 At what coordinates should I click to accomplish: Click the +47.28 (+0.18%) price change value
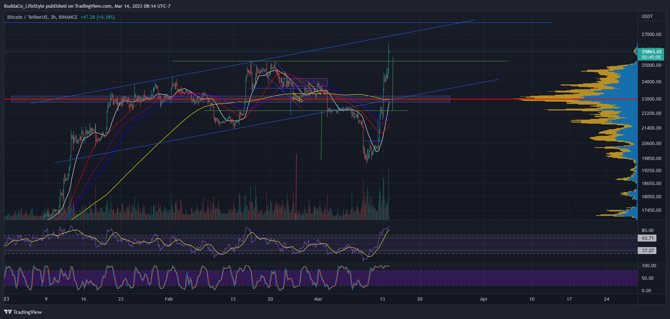98,17
